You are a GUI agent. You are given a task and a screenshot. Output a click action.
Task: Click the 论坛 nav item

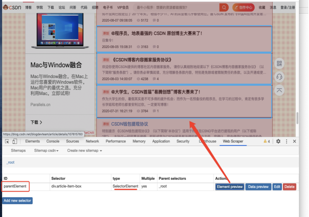tap(62, 8)
